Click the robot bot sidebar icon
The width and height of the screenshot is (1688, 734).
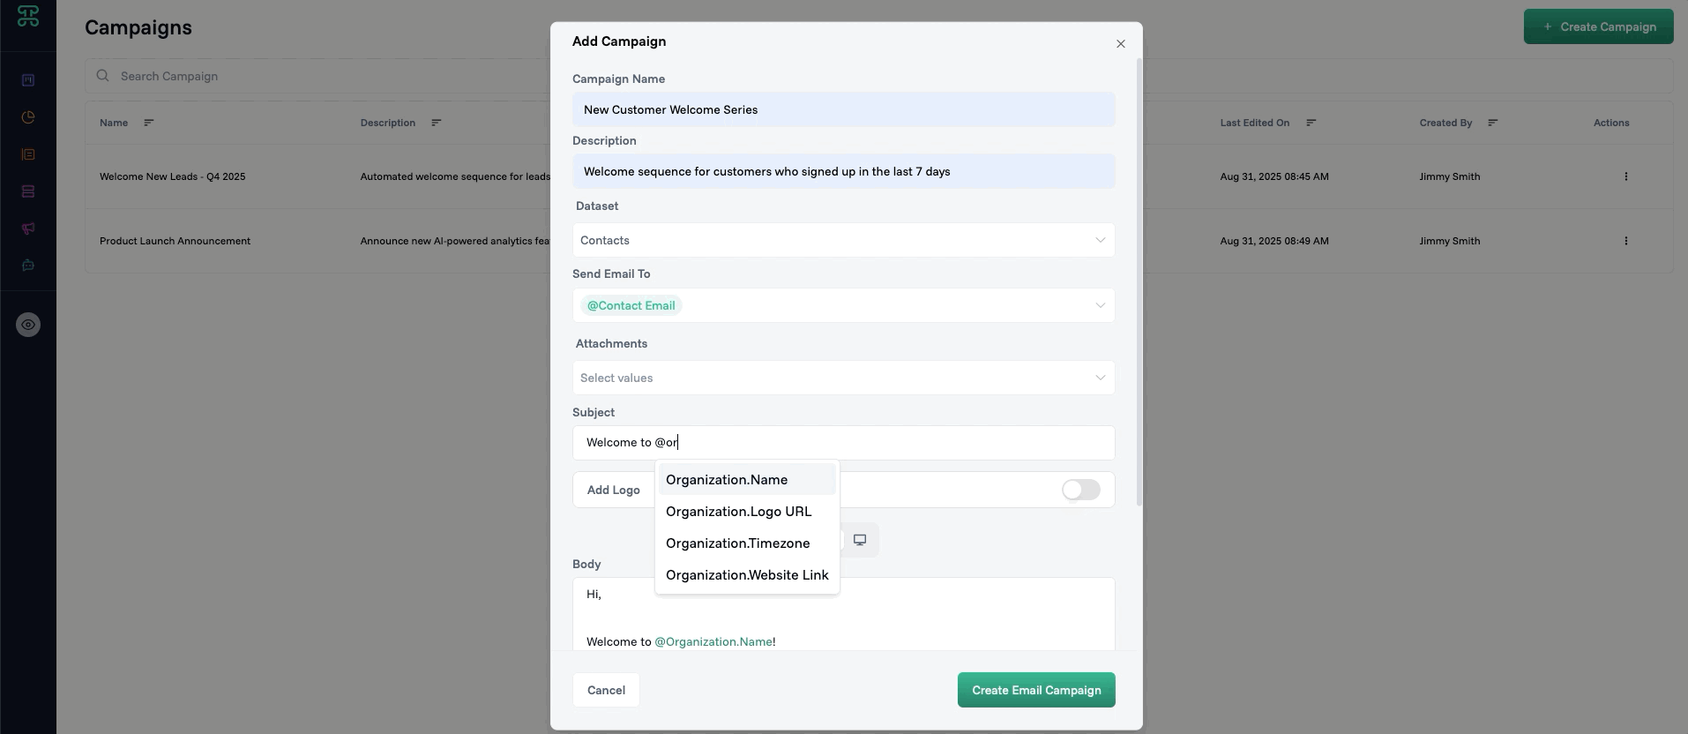click(x=28, y=265)
